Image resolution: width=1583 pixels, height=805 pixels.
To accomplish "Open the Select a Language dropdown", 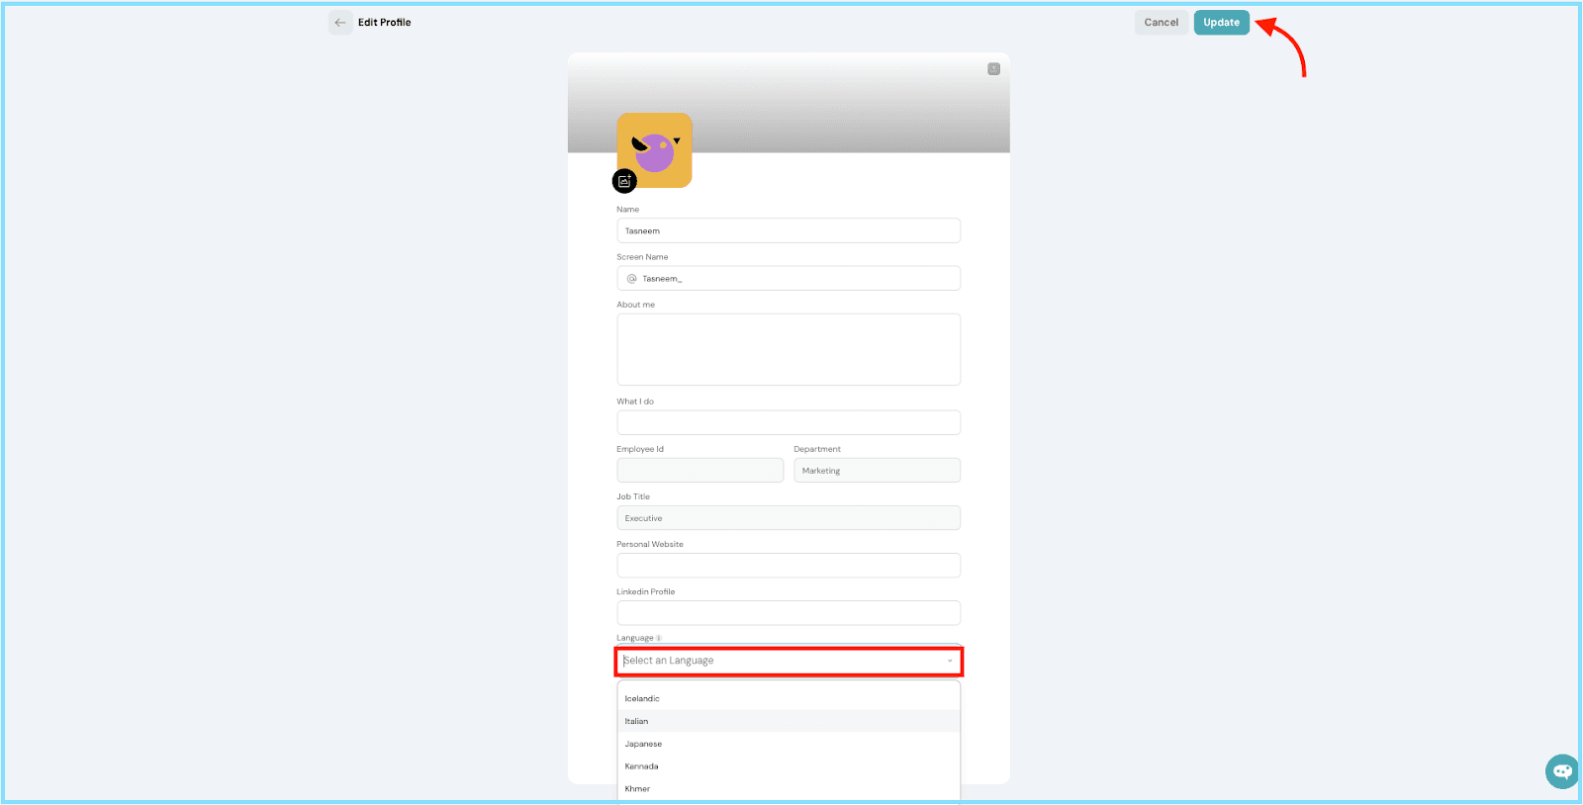I will click(782, 661).
